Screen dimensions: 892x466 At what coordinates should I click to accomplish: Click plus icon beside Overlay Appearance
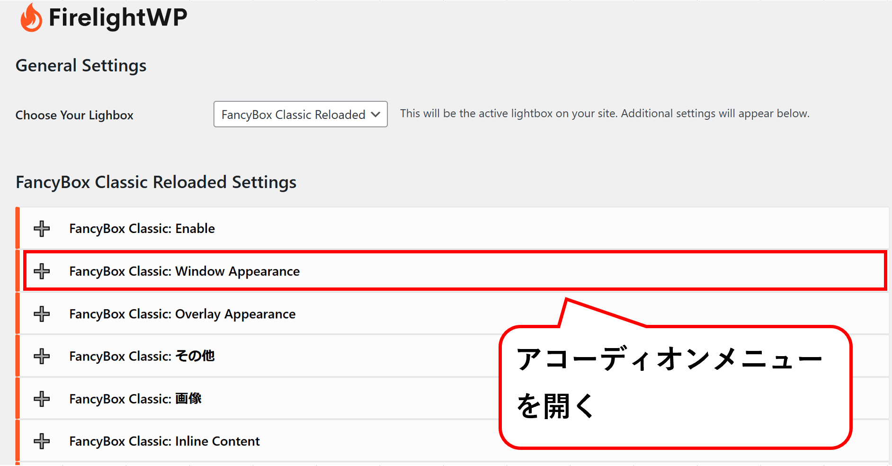pyautogui.click(x=42, y=314)
